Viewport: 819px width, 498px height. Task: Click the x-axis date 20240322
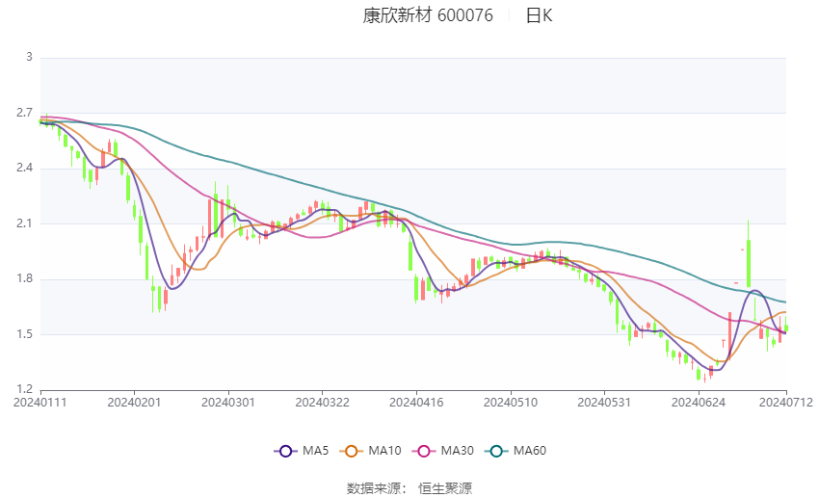pos(322,403)
